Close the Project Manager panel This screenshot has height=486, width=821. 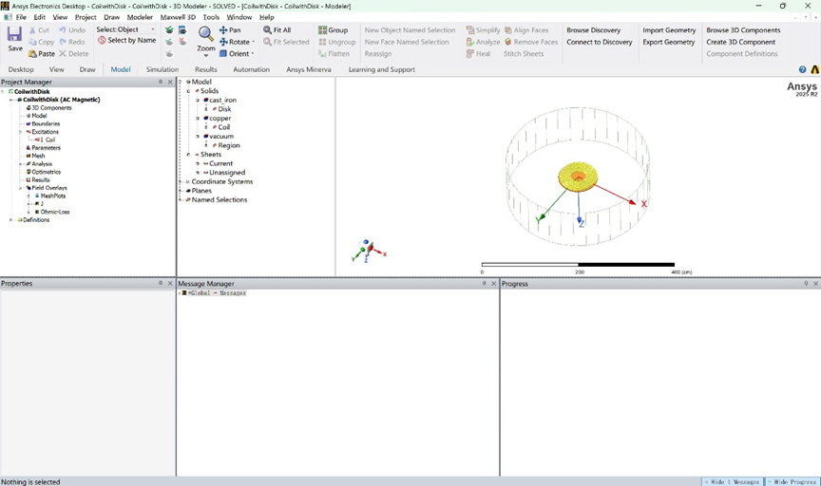(170, 82)
